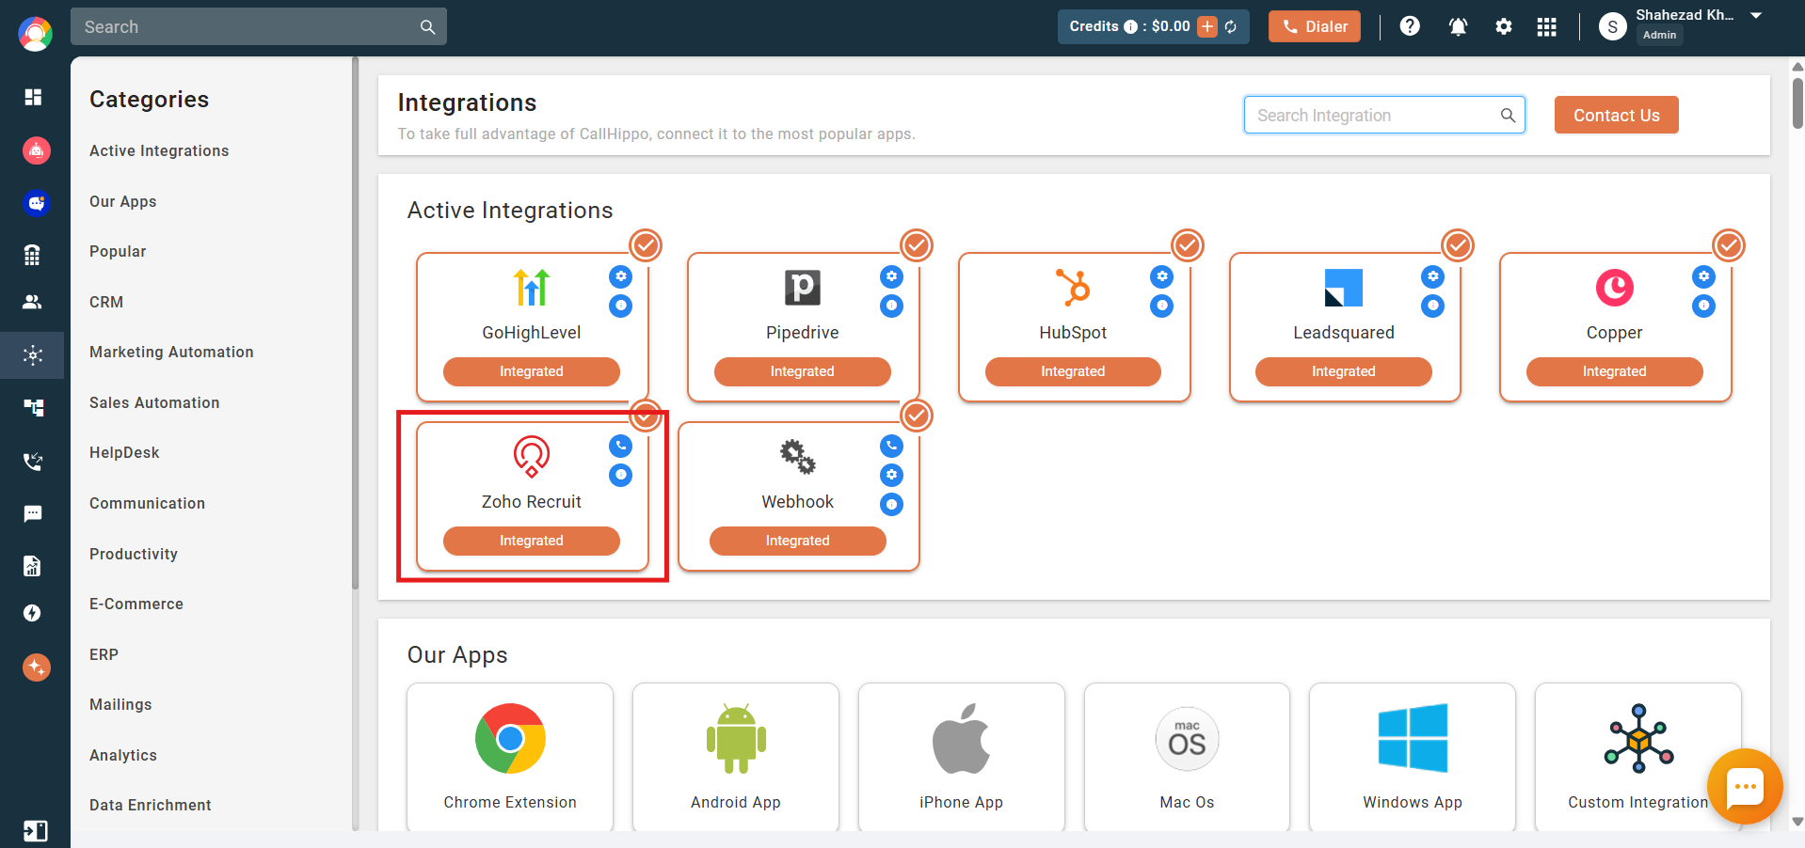
Task: Open the lightning bolt sidebar icon
Action: coord(33,613)
